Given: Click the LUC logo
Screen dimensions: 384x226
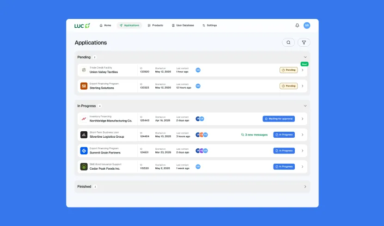Looking at the screenshot, I should click(82, 25).
